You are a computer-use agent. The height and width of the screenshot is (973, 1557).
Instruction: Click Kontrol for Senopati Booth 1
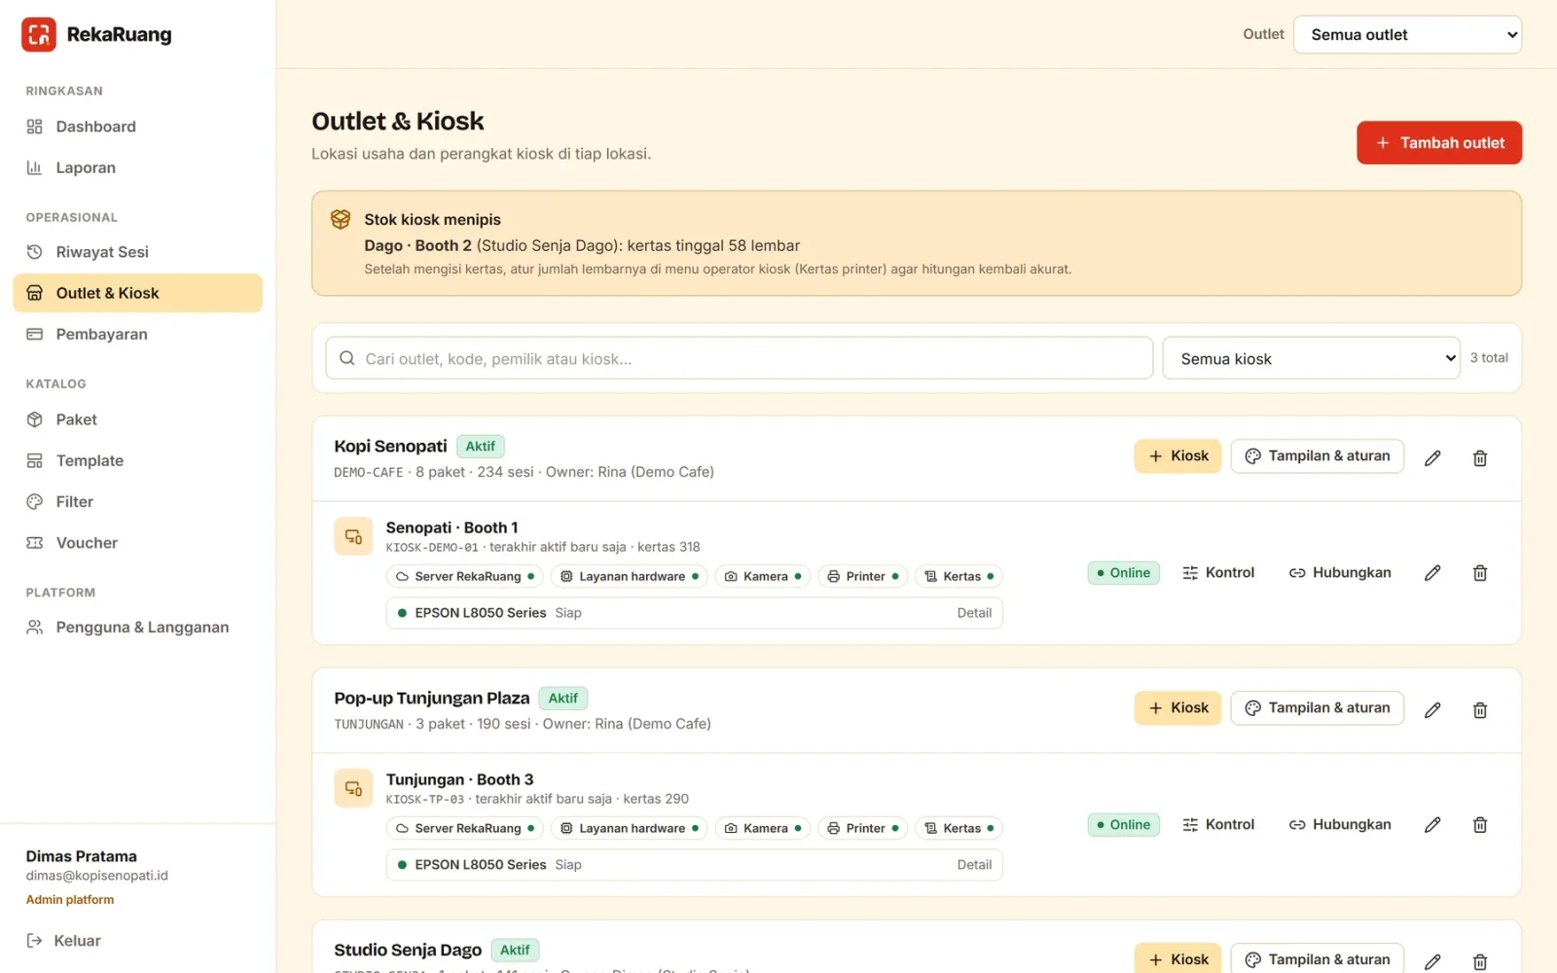coord(1218,573)
